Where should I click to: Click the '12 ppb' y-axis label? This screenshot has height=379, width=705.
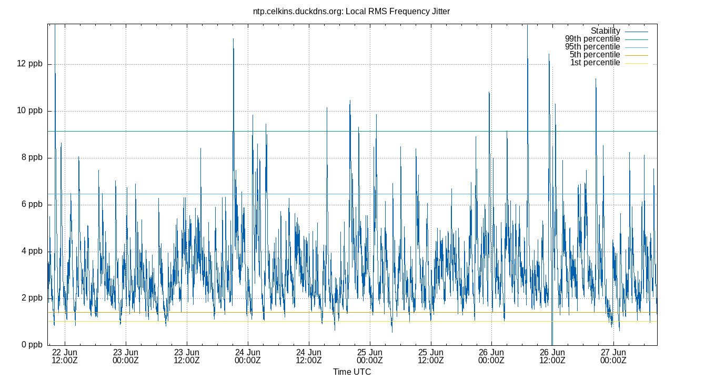pyautogui.click(x=29, y=64)
